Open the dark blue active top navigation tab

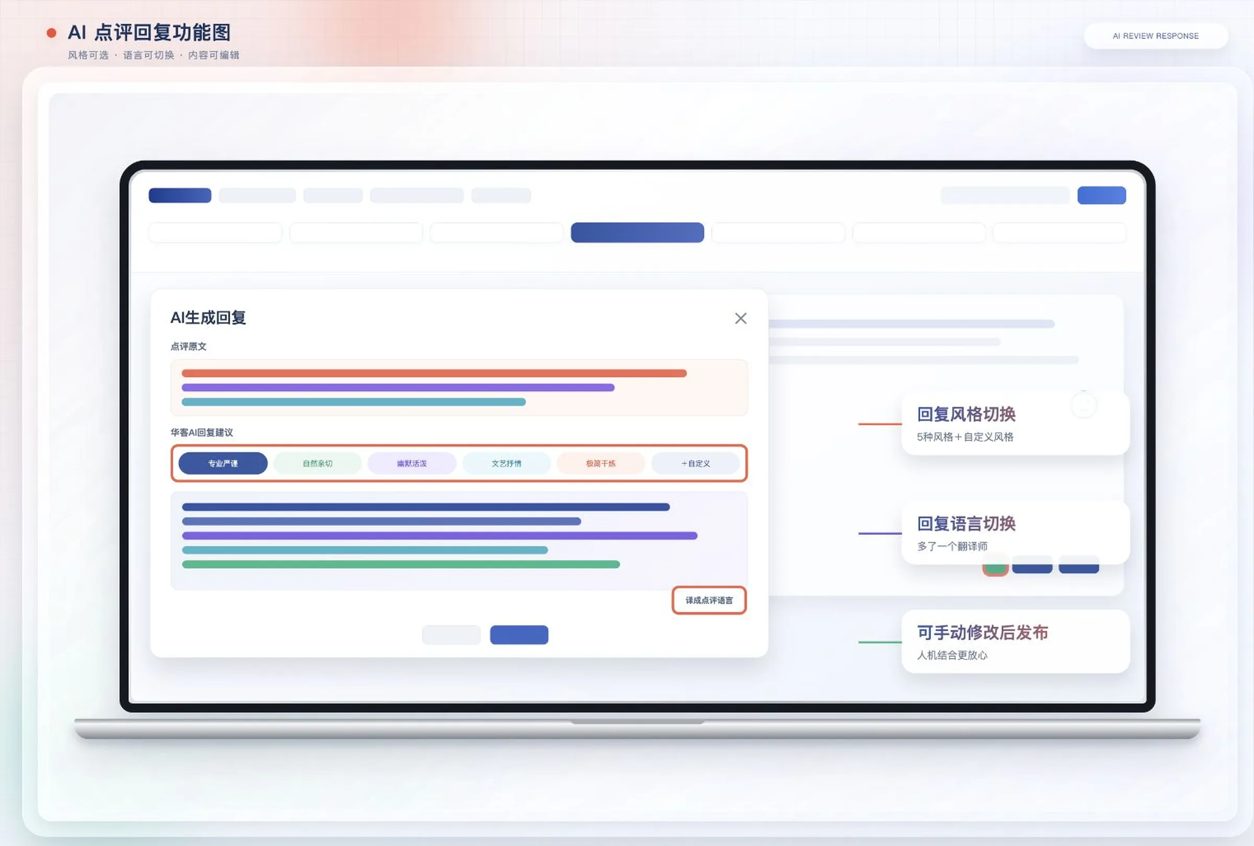coord(180,195)
